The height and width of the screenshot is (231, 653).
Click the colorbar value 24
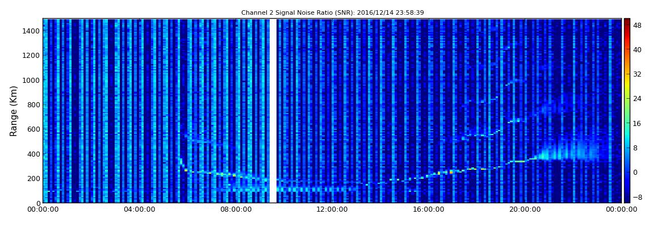click(x=638, y=99)
